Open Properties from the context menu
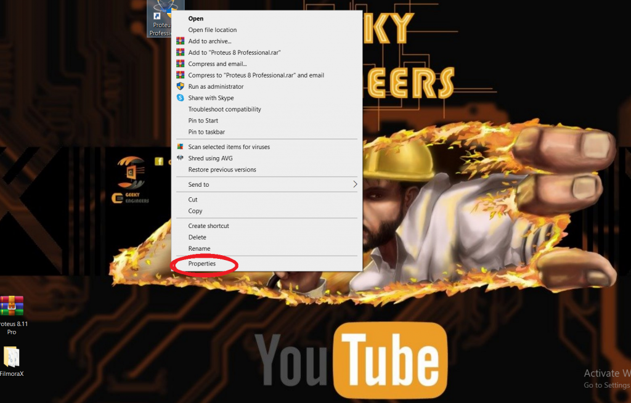631x403 pixels. (x=267, y=264)
